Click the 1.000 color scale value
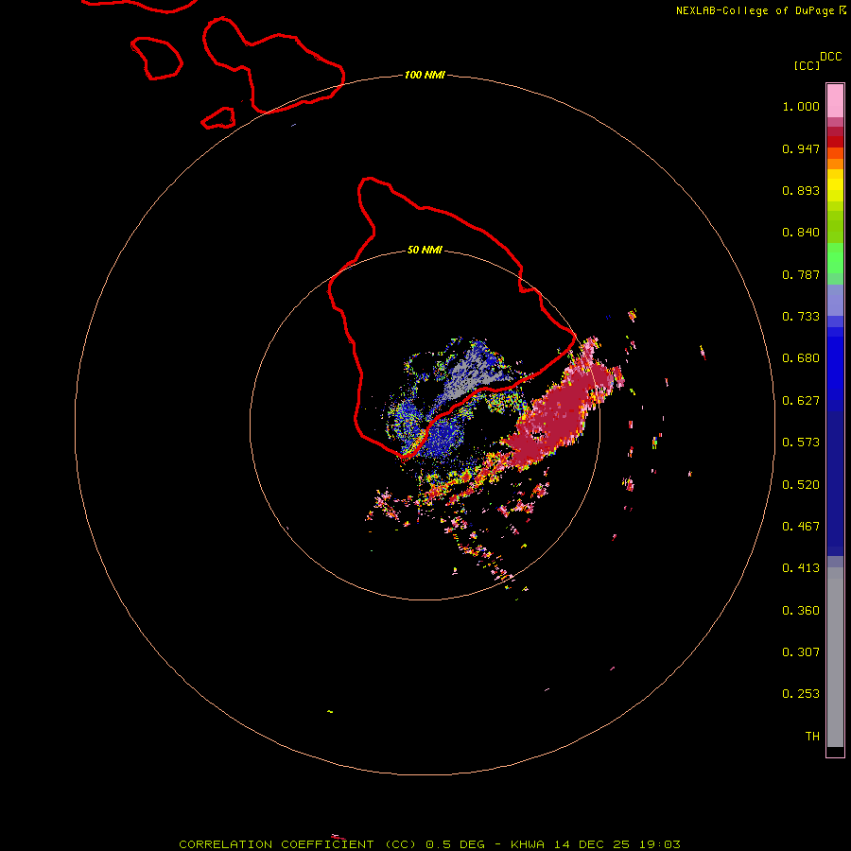Screen dimensions: 851x851 pyautogui.click(x=801, y=106)
